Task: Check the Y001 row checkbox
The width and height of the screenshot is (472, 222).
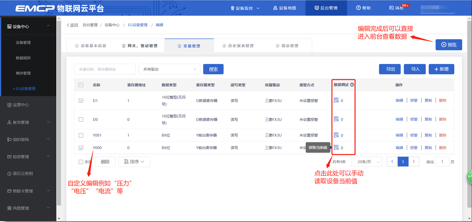Action: point(81,135)
